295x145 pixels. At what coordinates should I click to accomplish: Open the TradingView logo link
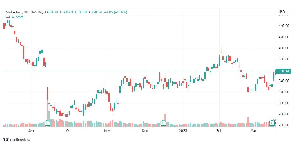click(17, 140)
